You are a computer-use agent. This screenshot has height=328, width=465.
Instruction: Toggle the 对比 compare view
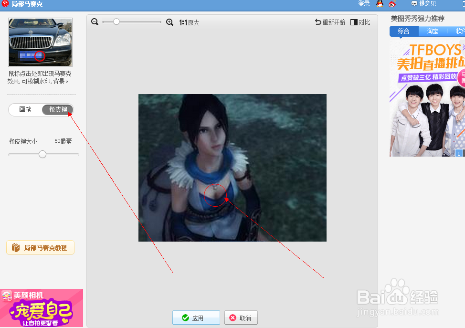point(360,22)
